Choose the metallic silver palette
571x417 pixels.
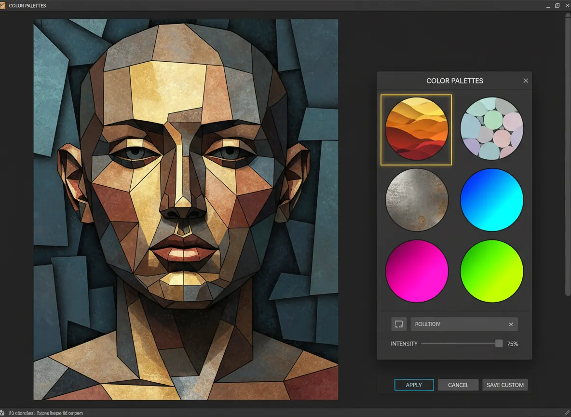point(416,199)
